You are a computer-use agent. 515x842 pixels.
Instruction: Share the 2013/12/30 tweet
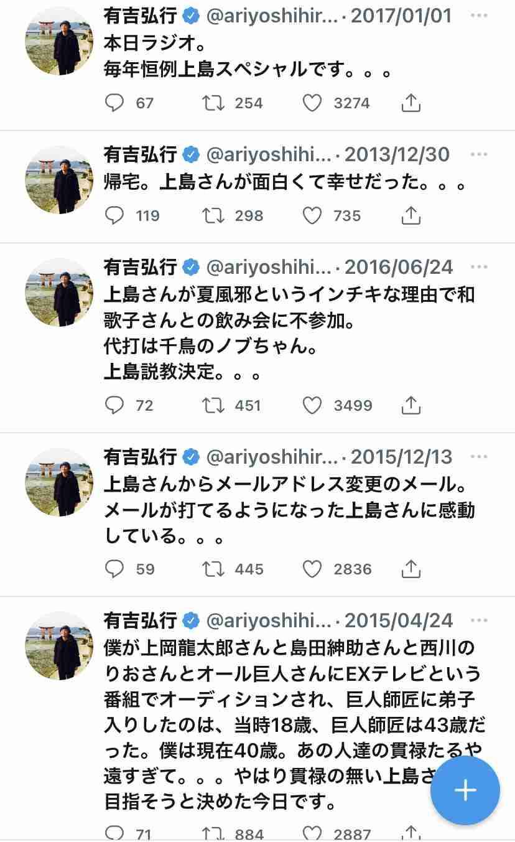411,215
